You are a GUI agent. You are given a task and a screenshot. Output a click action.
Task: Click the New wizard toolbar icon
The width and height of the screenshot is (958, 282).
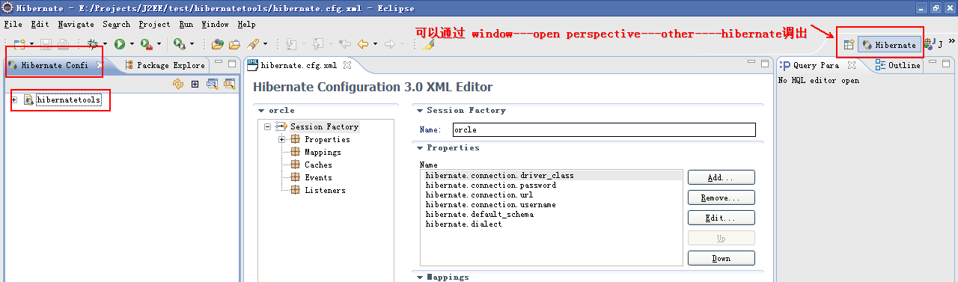[x=20, y=44]
